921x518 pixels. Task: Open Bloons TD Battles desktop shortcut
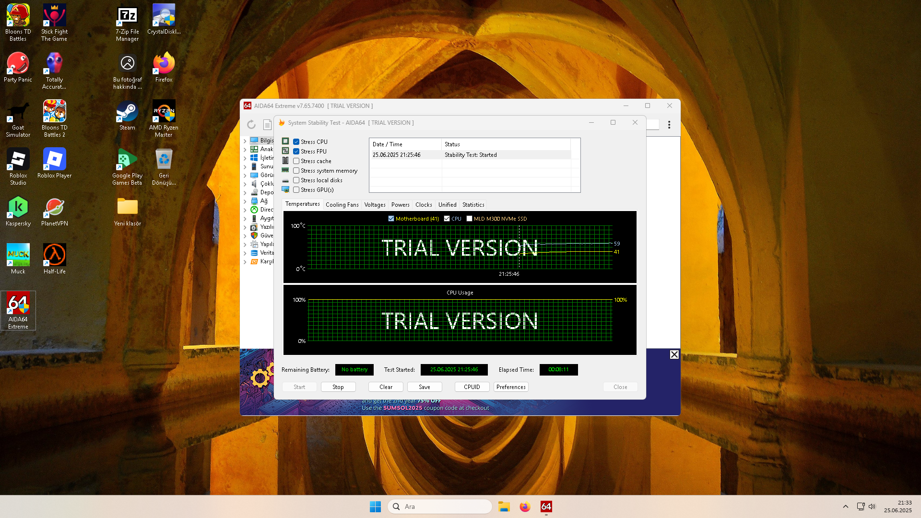18,23
